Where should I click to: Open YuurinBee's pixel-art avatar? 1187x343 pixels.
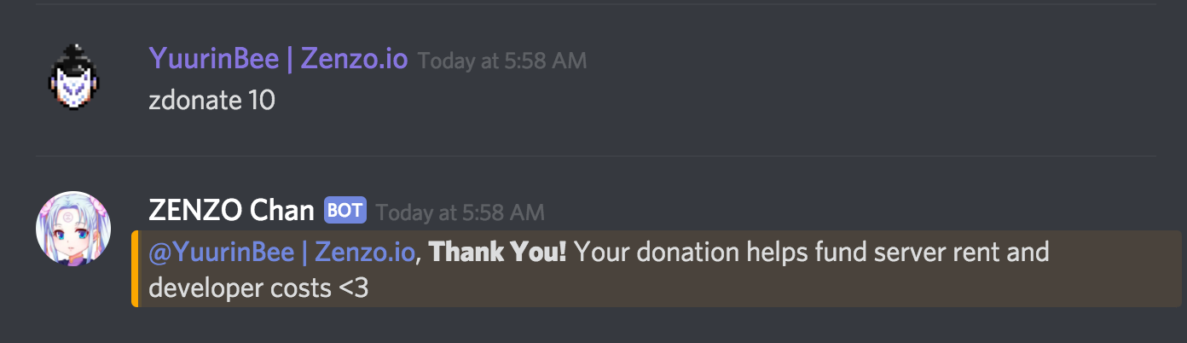coord(72,78)
